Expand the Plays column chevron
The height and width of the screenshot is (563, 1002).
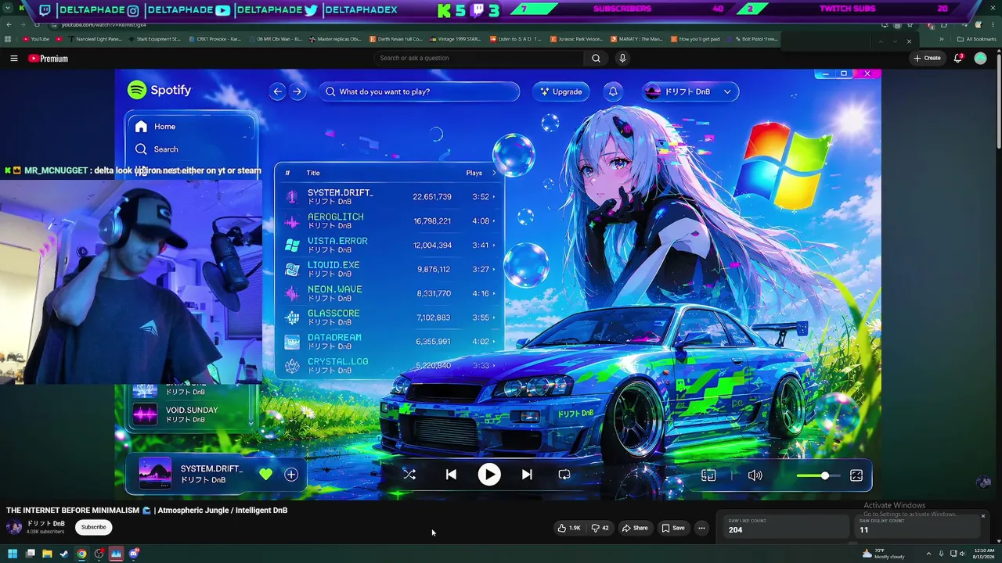pos(494,173)
